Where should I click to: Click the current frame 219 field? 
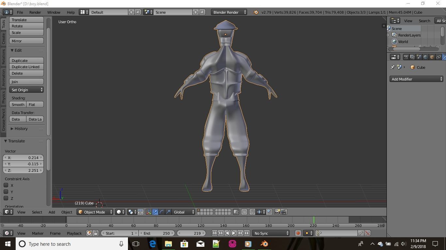192,233
